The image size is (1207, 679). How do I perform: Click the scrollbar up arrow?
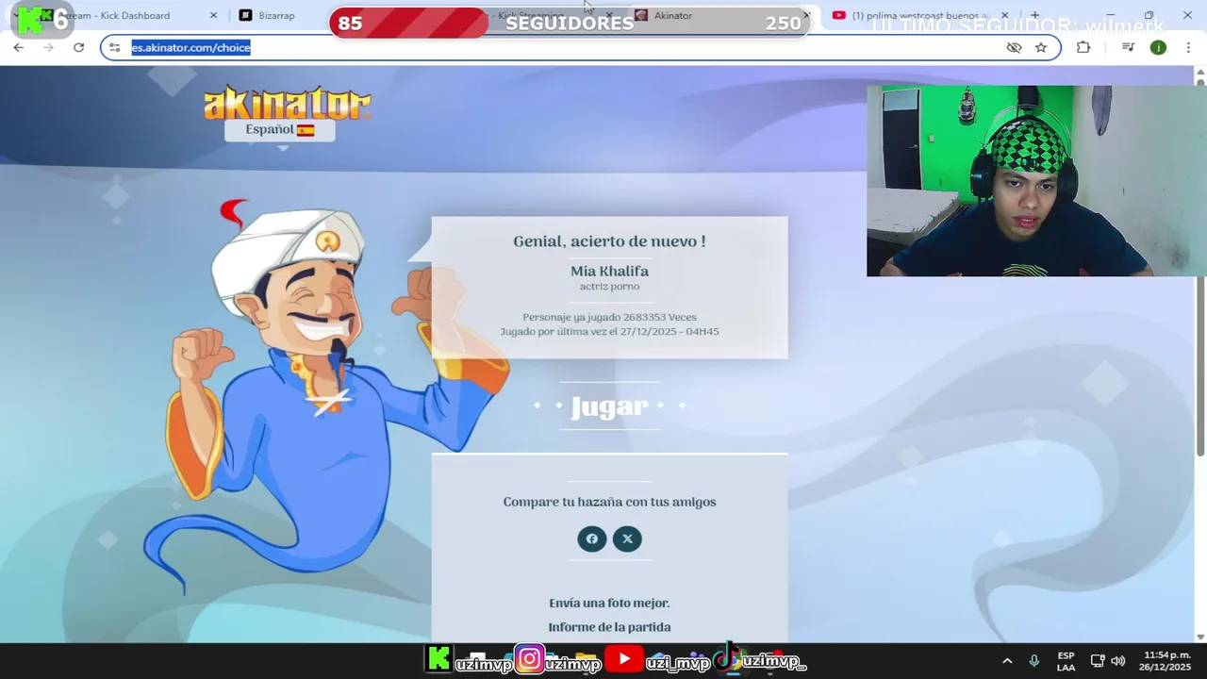[1200, 73]
